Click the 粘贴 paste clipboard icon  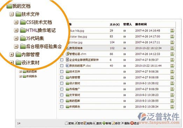pos(85,123)
